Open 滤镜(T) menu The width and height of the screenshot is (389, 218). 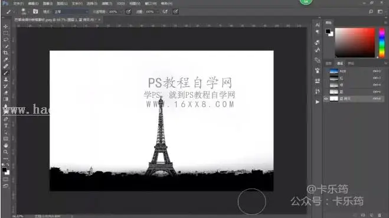tap(106, 4)
